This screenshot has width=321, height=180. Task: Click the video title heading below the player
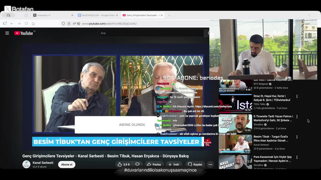(106, 156)
